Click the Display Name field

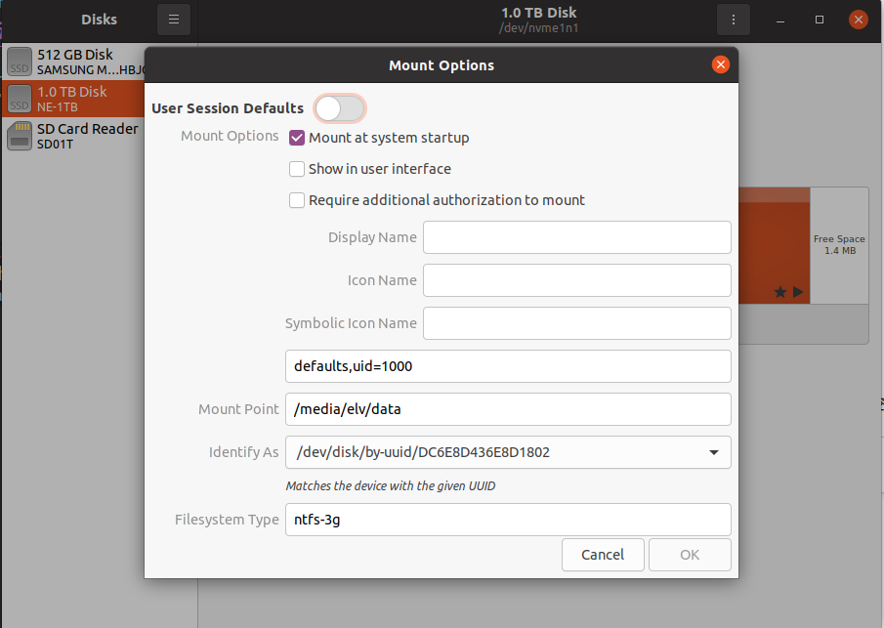pos(576,237)
